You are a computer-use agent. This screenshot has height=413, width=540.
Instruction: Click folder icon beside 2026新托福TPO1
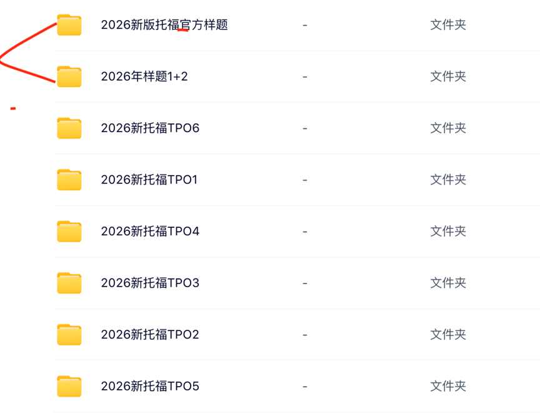[x=69, y=180]
